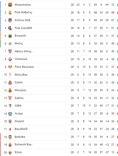Click the Espanyol crest icon
The width and height of the screenshot is (118, 156).
pos(10,145)
